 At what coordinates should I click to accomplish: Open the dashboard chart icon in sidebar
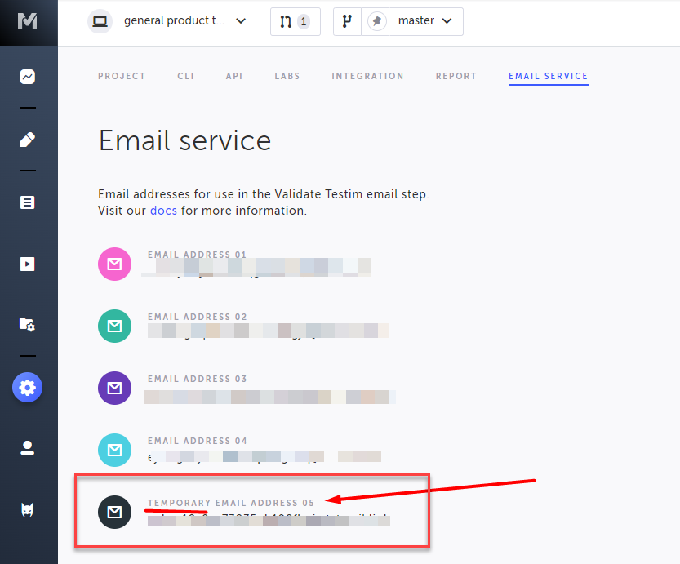pos(27,77)
